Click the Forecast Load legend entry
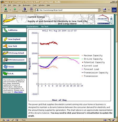This screenshot has width=118, height=122. point(90,69)
